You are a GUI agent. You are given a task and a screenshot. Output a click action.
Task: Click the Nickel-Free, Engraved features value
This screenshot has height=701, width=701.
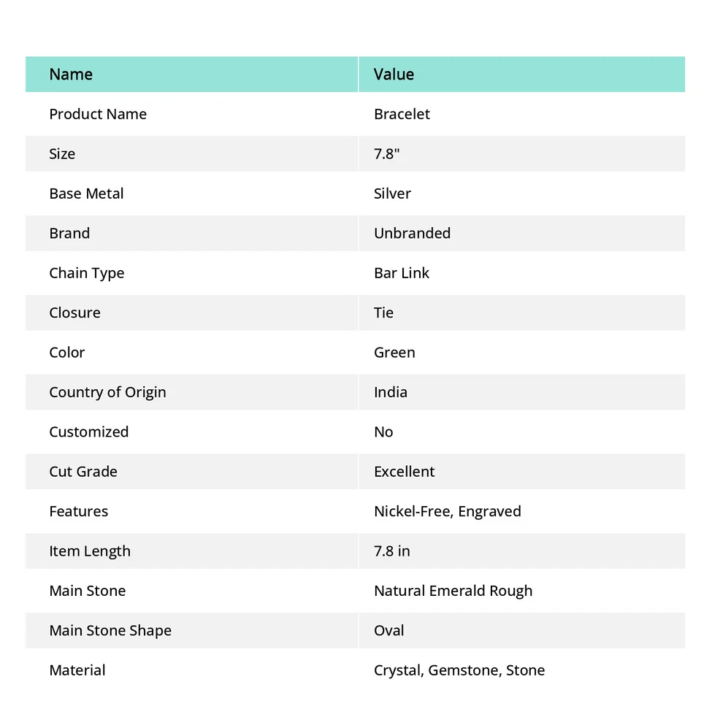447,511
